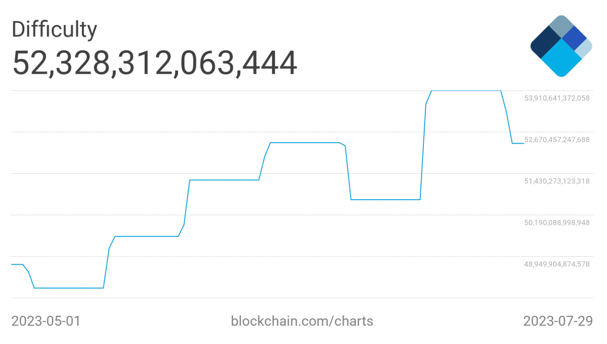Click the Blockchain.com diamond logo
607x344 pixels.
561,46
